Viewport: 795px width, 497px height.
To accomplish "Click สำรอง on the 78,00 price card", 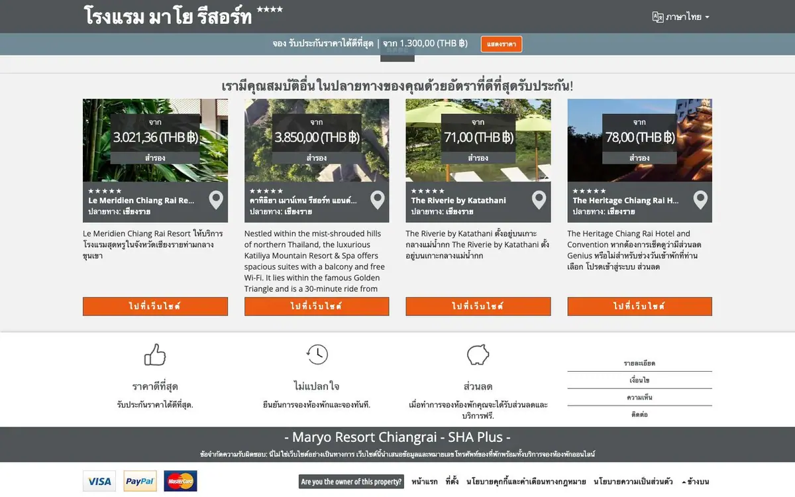I will pos(639,158).
